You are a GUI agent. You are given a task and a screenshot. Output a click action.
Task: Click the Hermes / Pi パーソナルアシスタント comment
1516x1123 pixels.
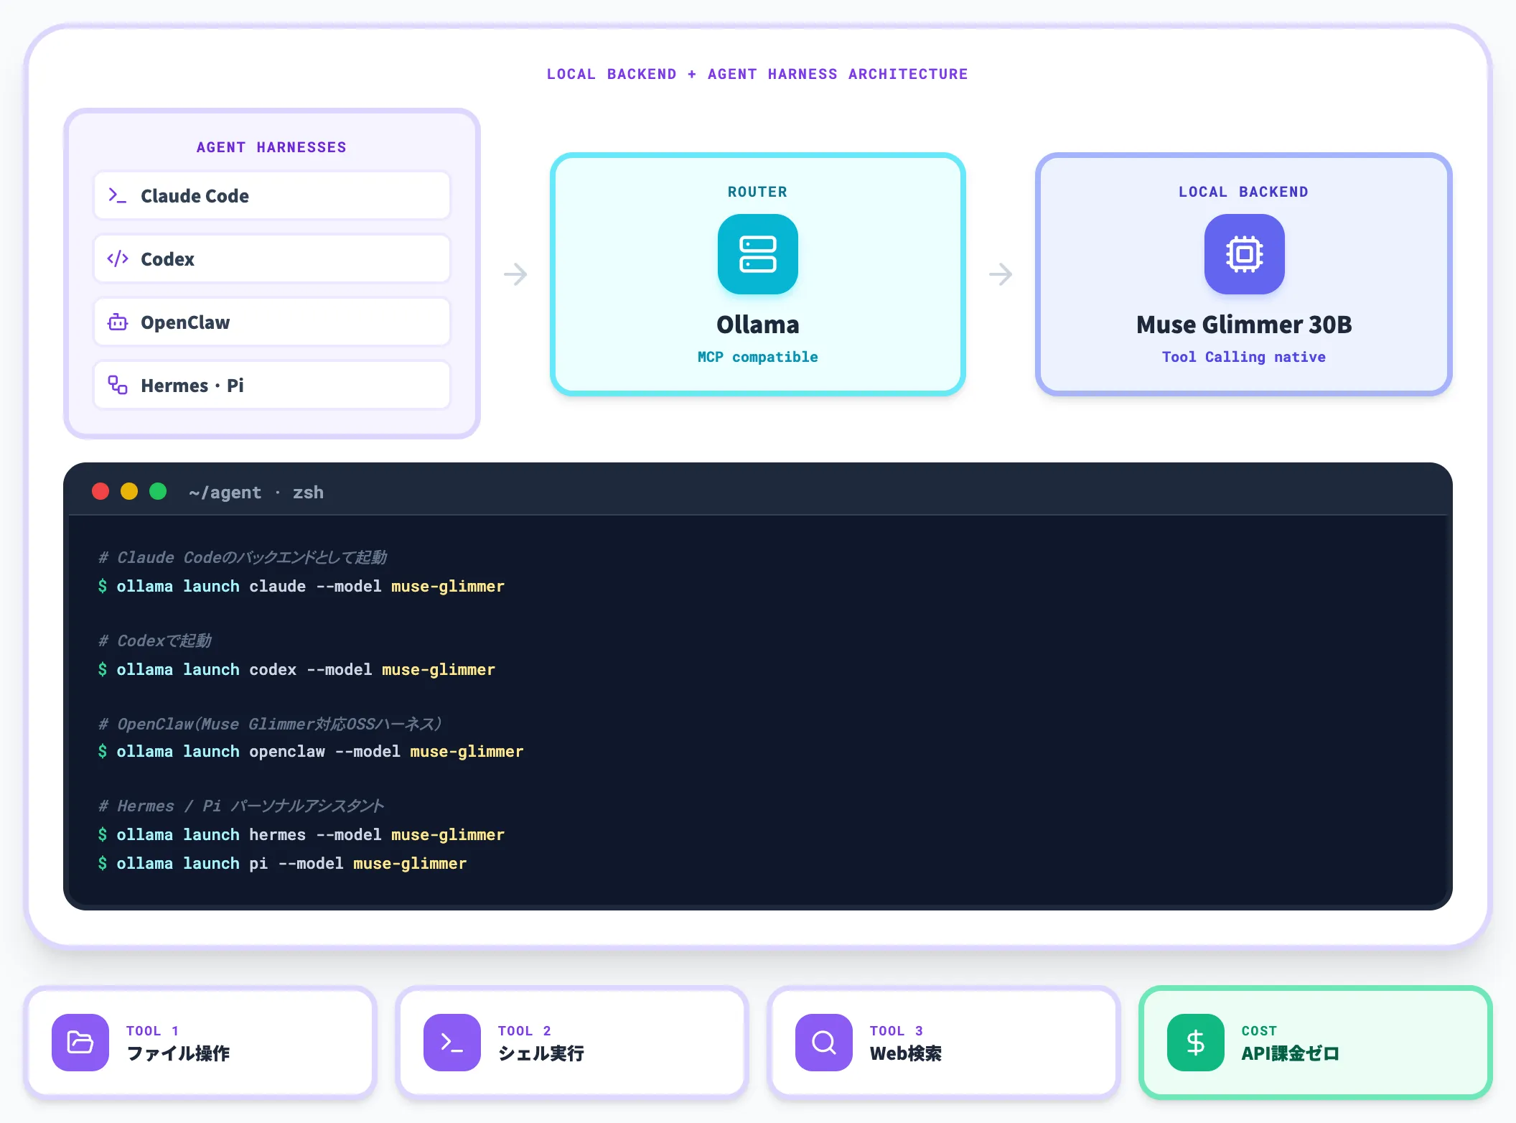[241, 806]
